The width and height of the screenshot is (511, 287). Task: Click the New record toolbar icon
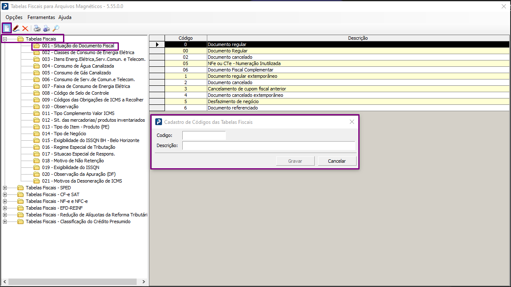tap(7, 28)
